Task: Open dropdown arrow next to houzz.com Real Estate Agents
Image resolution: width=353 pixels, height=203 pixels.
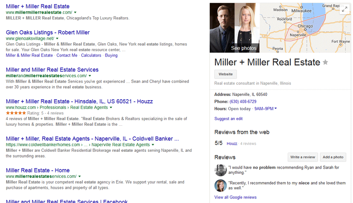Action: point(111,108)
